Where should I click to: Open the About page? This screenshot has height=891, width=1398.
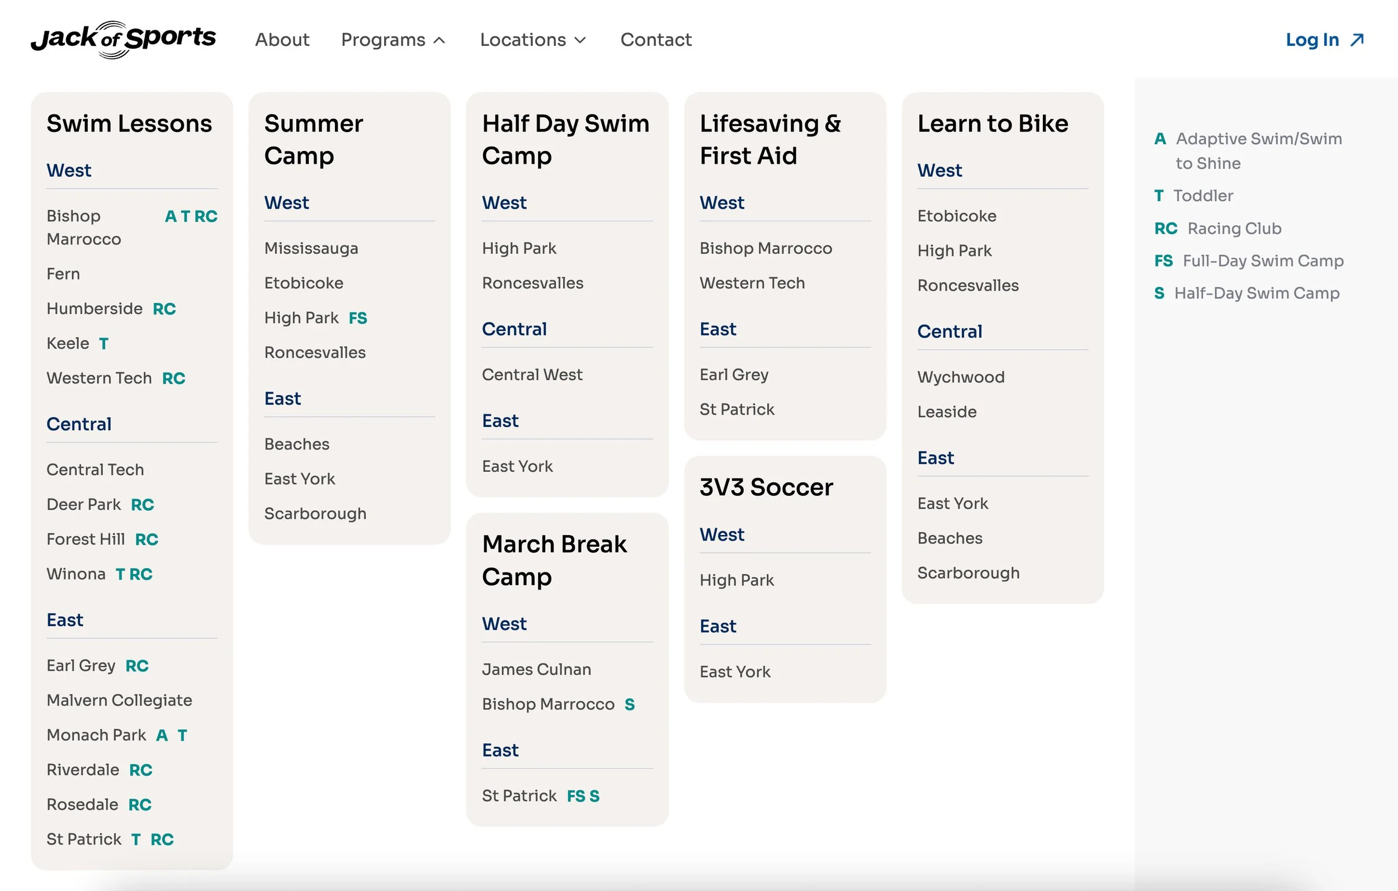coord(282,40)
